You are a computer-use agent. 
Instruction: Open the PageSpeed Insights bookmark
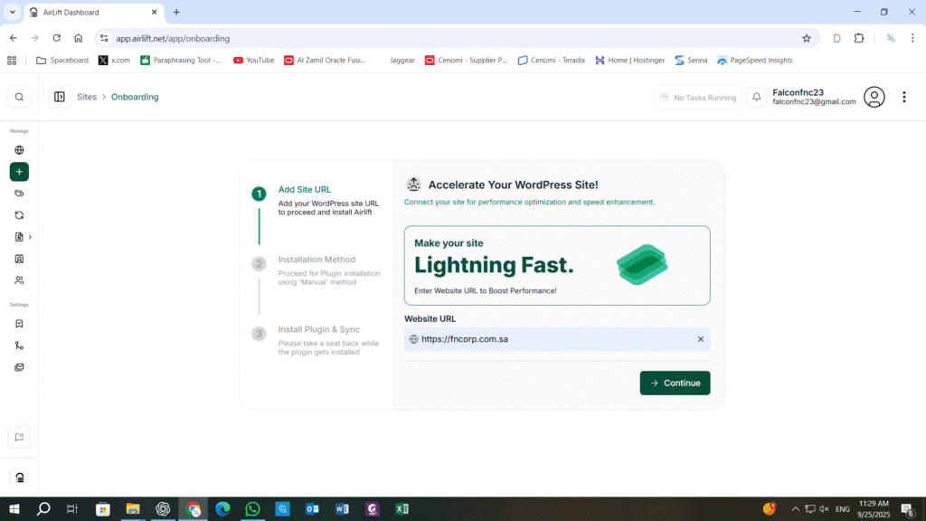755,61
